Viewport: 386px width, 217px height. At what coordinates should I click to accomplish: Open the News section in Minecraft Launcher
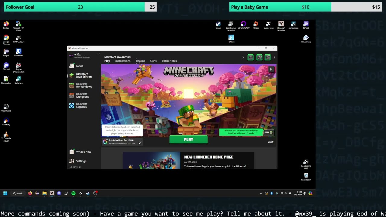coord(76,66)
